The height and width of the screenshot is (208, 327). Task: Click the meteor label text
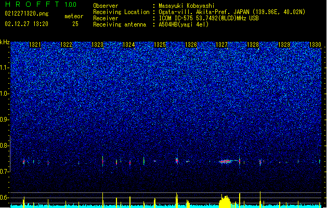(74, 16)
